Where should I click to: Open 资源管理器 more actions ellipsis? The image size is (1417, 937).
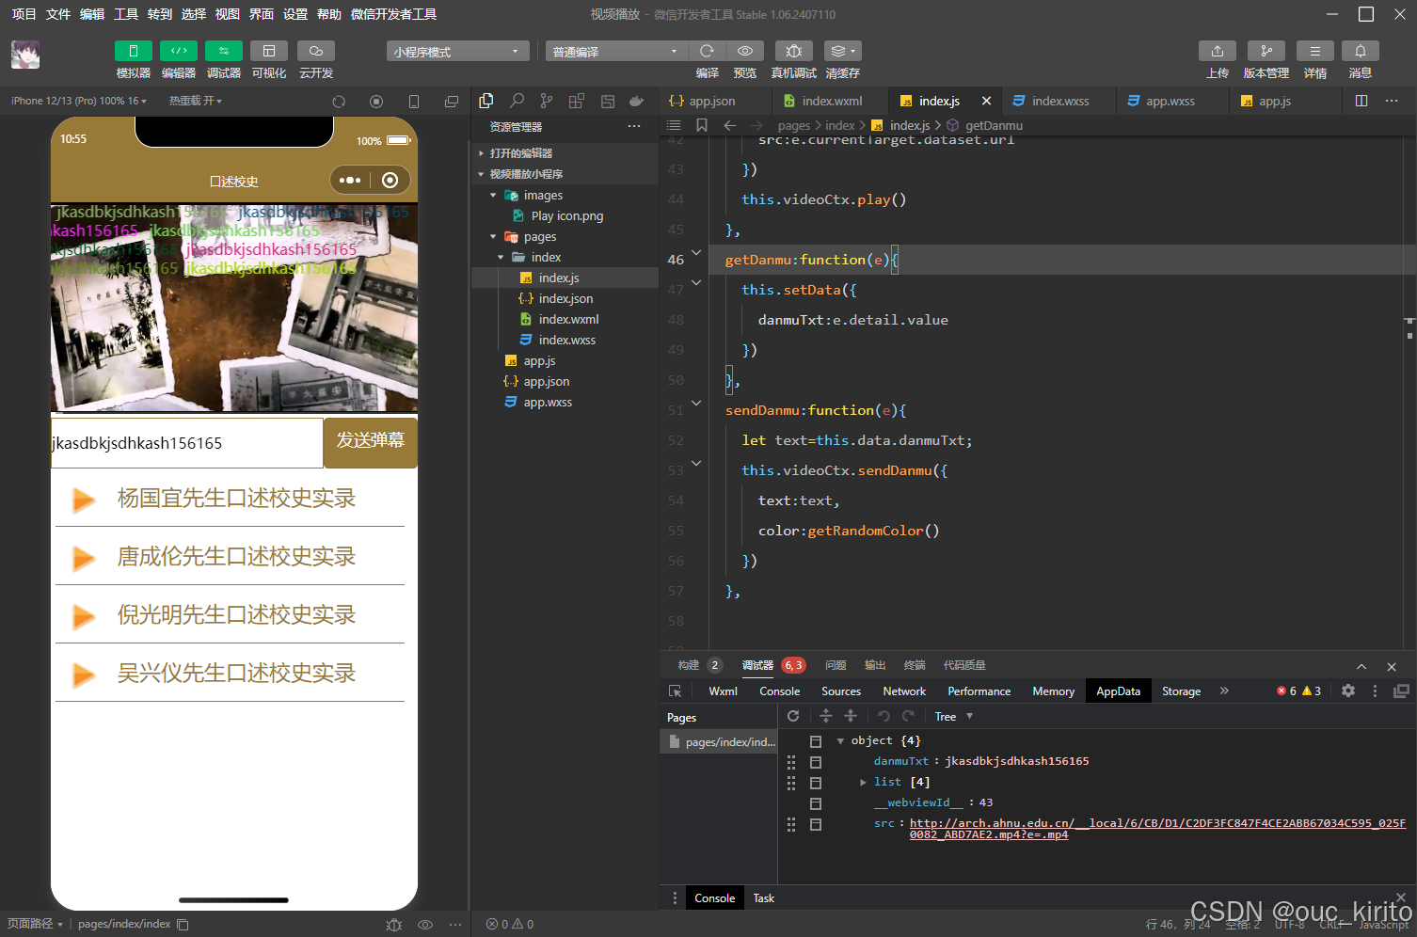tap(634, 126)
